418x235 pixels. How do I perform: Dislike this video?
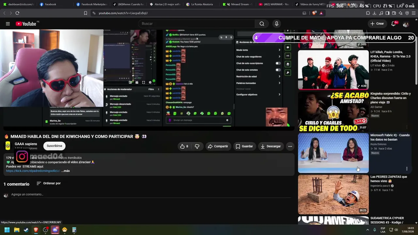click(x=197, y=146)
